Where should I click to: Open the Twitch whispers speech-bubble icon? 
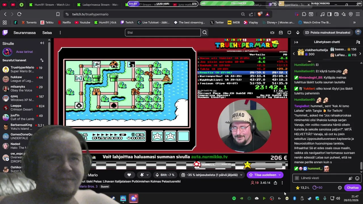tap(289, 33)
